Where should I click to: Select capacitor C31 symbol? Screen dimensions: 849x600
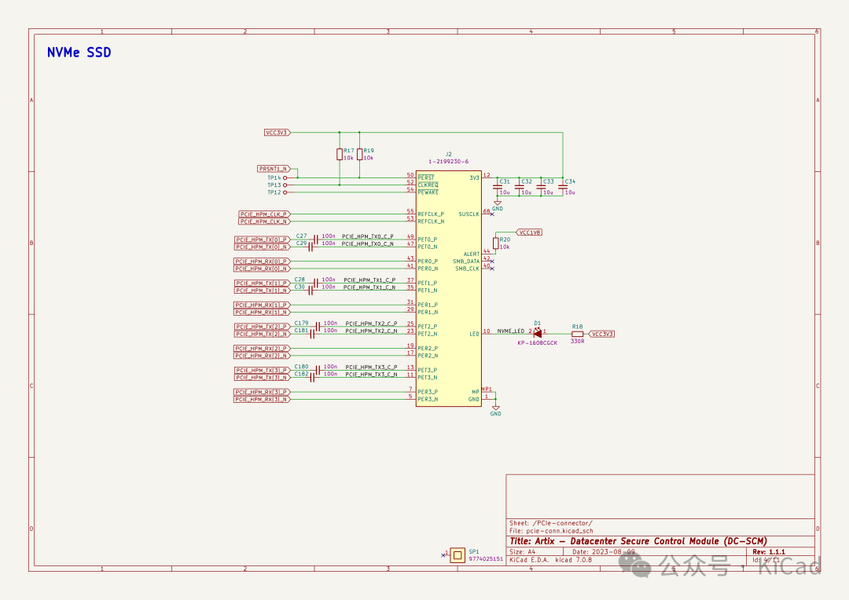point(497,187)
